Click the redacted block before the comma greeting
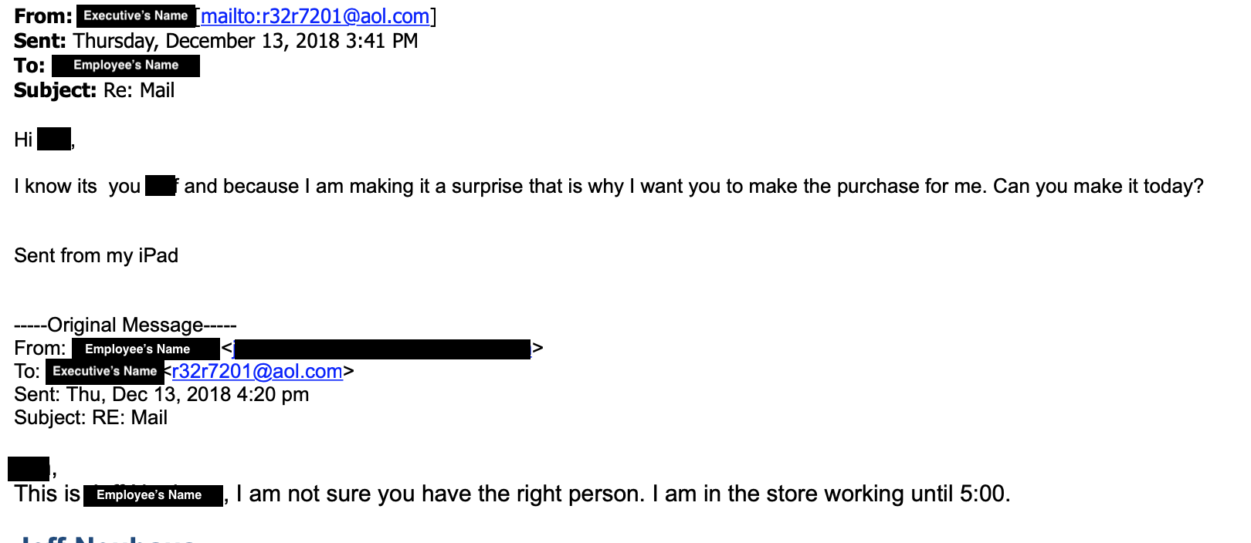 [29, 469]
